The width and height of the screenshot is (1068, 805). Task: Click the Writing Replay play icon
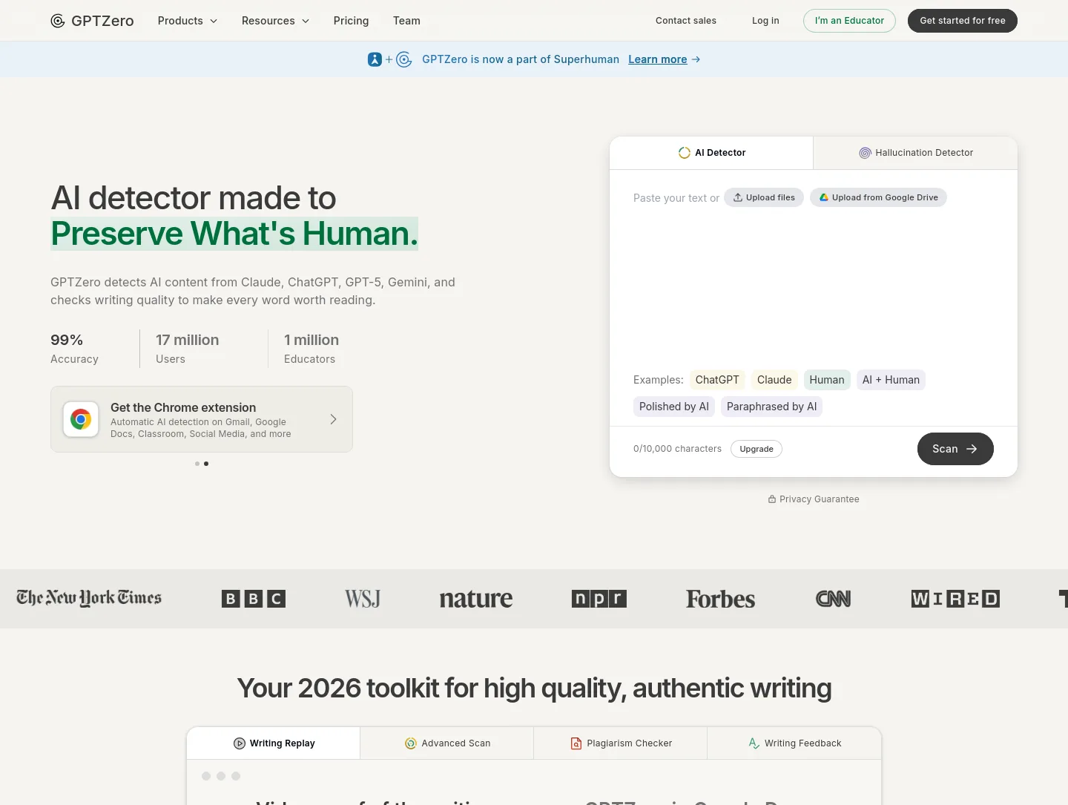click(x=240, y=743)
